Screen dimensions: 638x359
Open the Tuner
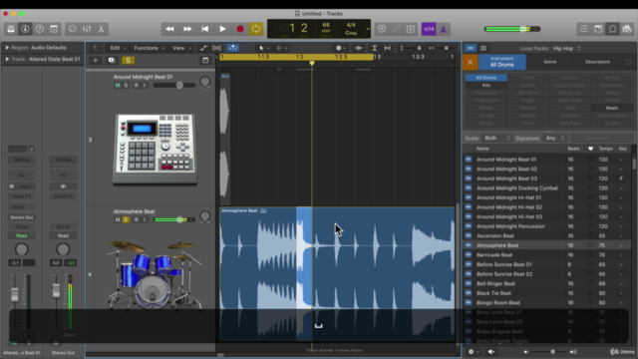pos(396,29)
